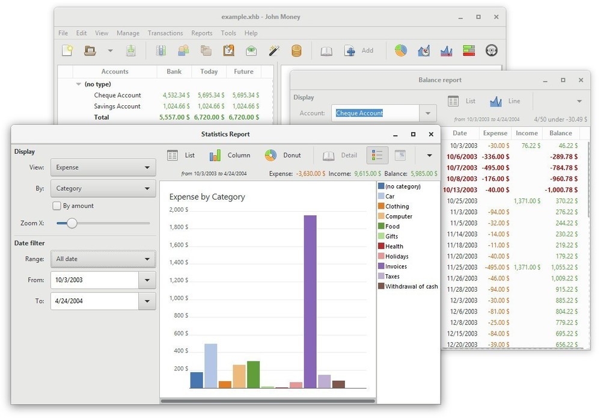Switch Statistics Report to Column chart
This screenshot has width=601, height=418.
click(x=229, y=155)
